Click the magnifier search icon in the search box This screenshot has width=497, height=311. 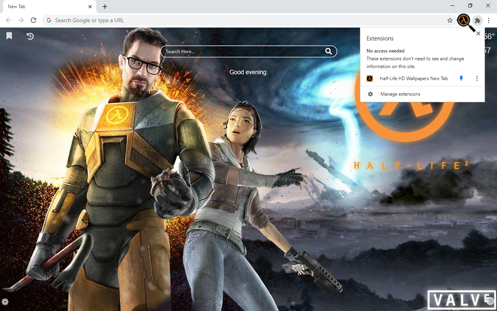click(x=328, y=51)
